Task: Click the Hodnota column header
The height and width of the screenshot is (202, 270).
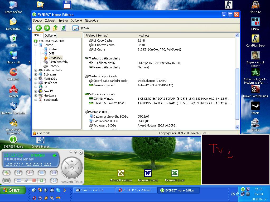Action: 144,36
